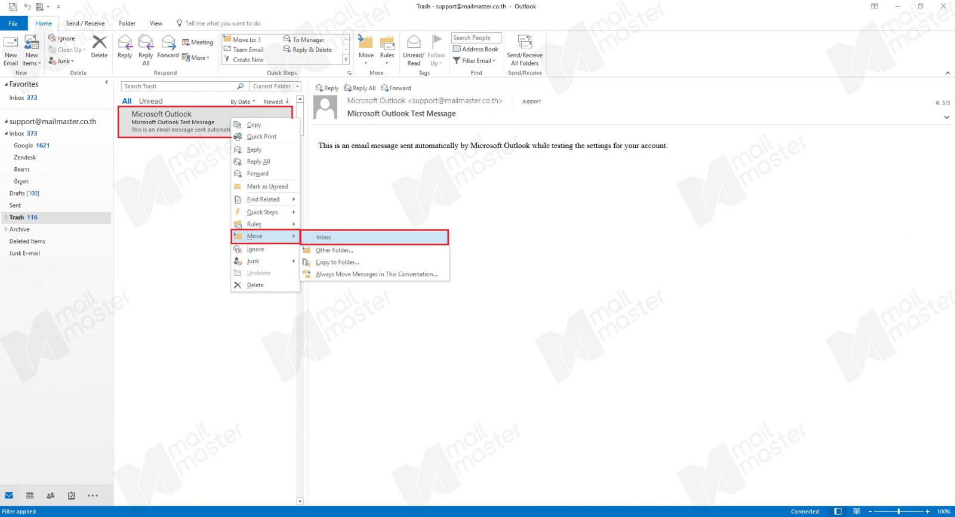
Task: Open the More respond options dropdown
Action: coord(196,58)
